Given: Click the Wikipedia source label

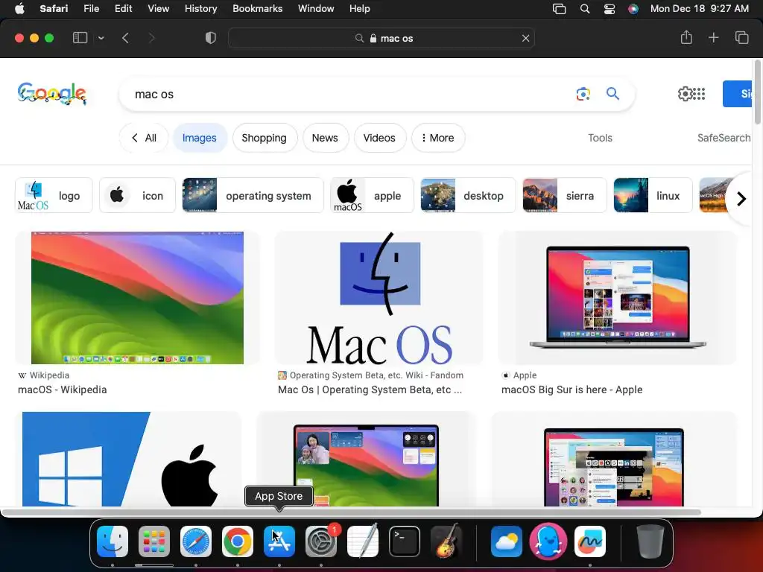Looking at the screenshot, I should coord(49,375).
